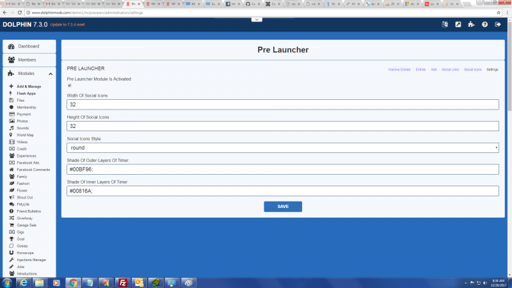Click the Credit module icon
The image size is (512, 288).
(x=12, y=148)
